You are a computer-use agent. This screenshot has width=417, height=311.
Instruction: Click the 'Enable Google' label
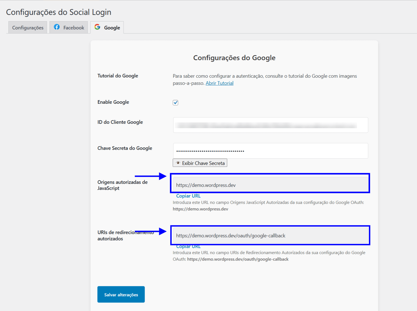pos(113,102)
